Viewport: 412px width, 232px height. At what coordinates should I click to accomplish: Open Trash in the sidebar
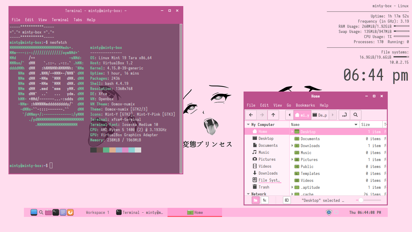pyautogui.click(x=264, y=187)
